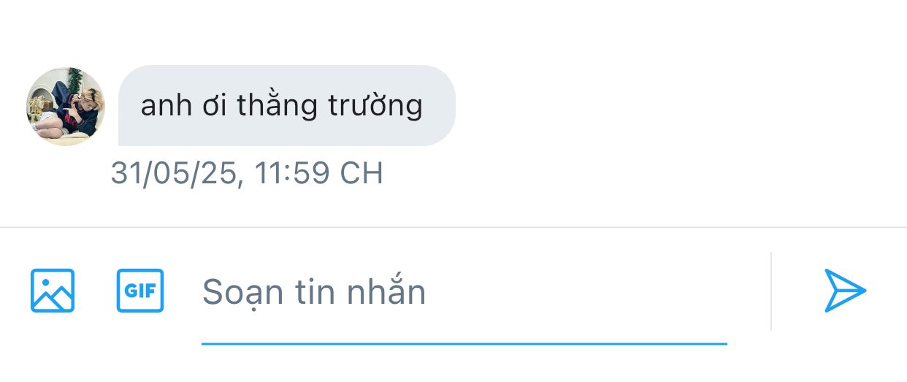Open the image attachment picker icon
907x382 pixels.
coord(53,291)
